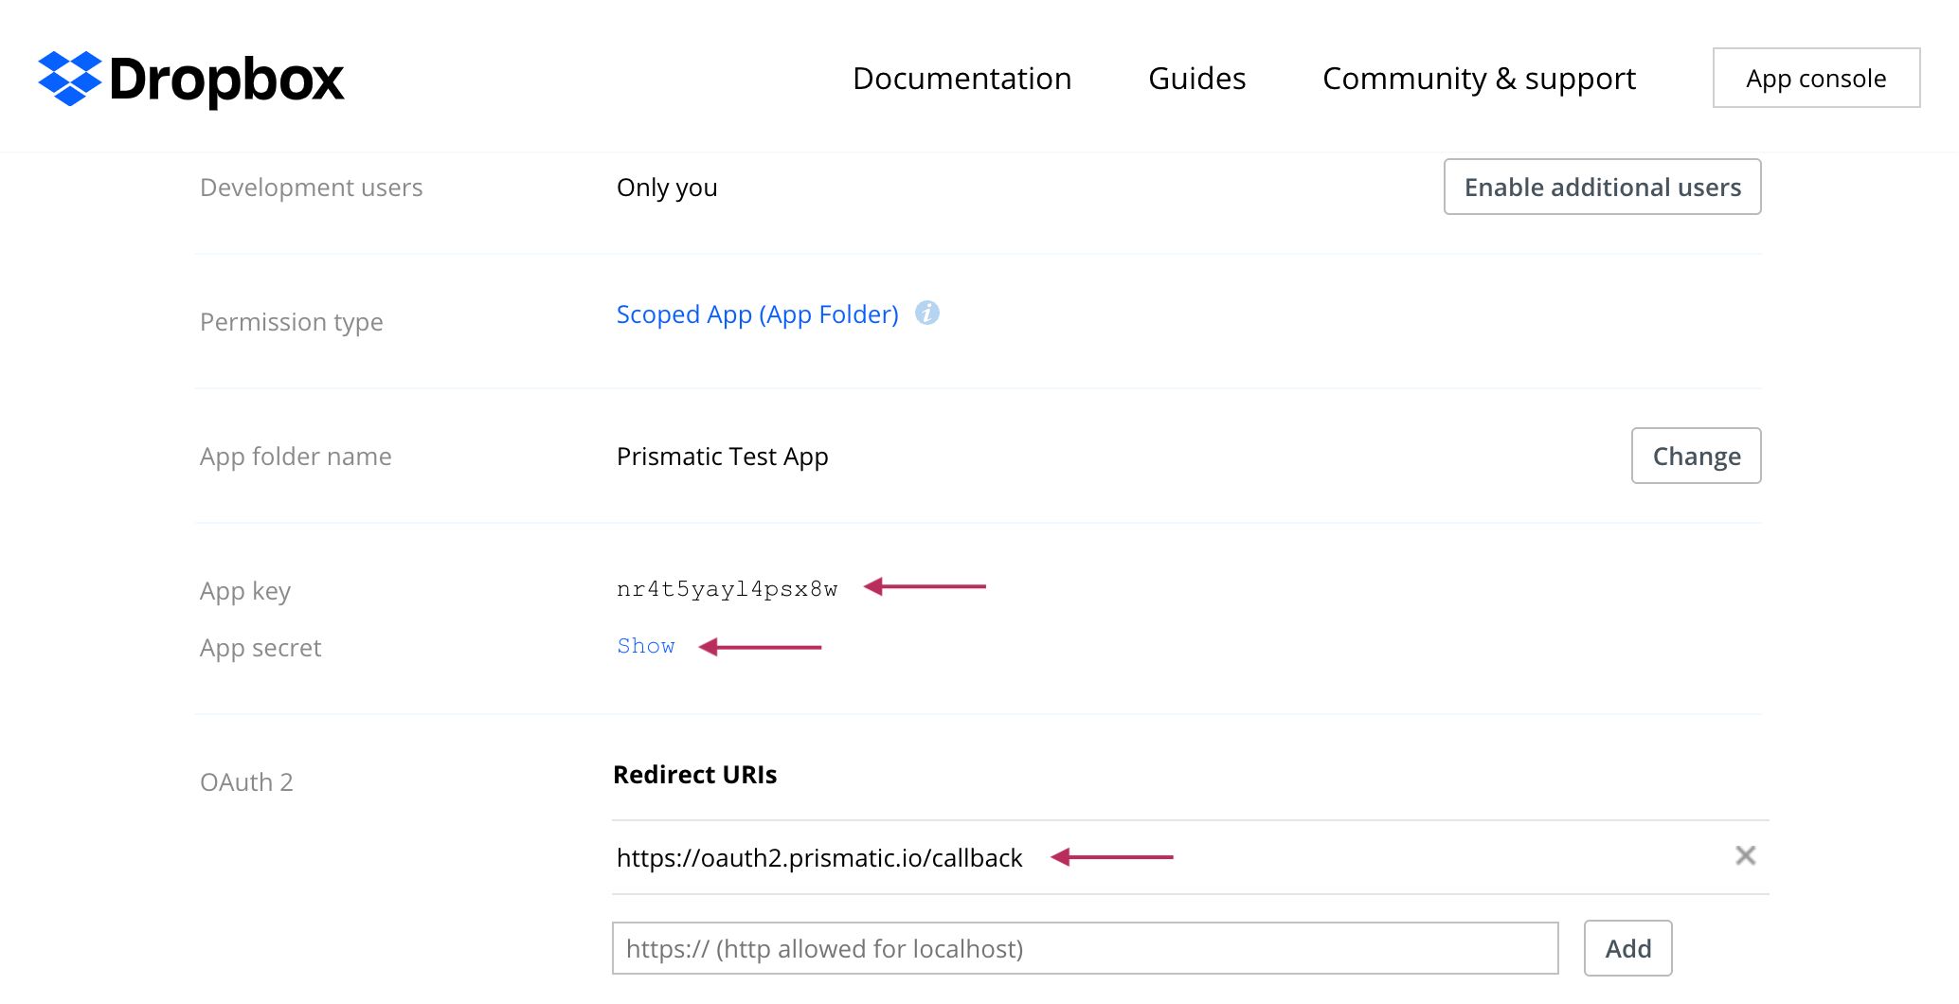This screenshot has height=1004, width=1959.
Task: Click the empty redirect URI input field
Action: 1085,948
